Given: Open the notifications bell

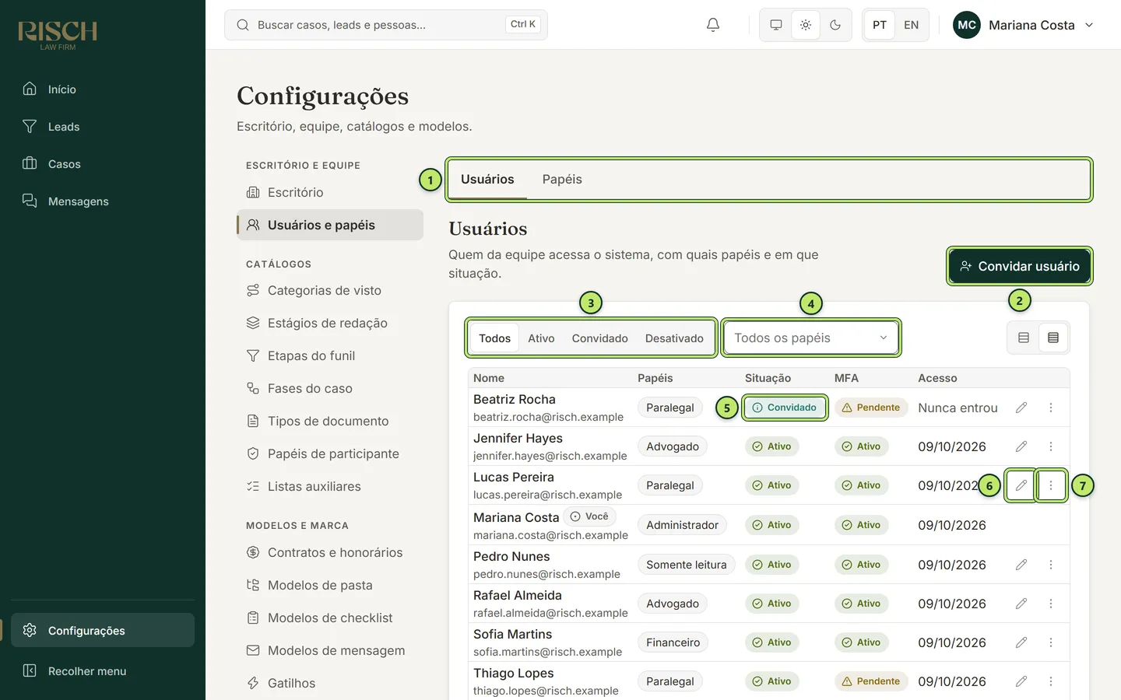Looking at the screenshot, I should click(713, 25).
